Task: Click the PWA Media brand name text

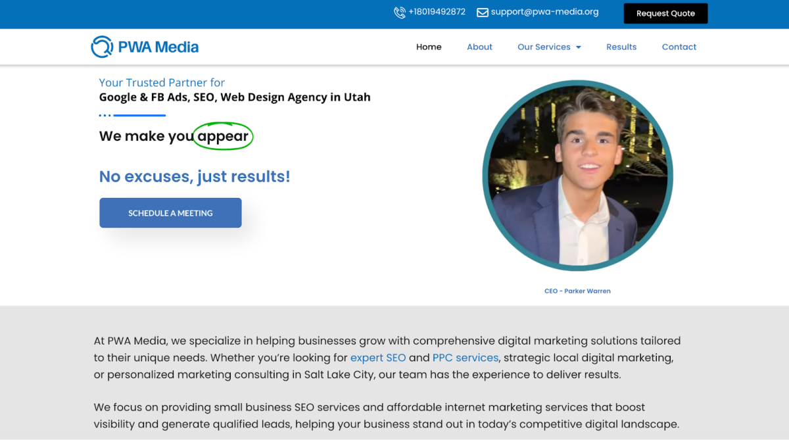Action: pos(158,47)
